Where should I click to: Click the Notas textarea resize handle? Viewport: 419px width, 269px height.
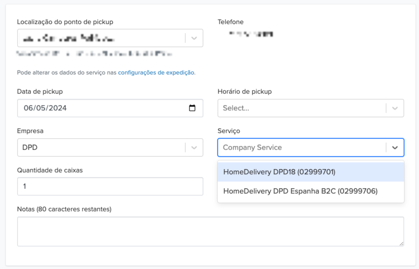[401, 244]
